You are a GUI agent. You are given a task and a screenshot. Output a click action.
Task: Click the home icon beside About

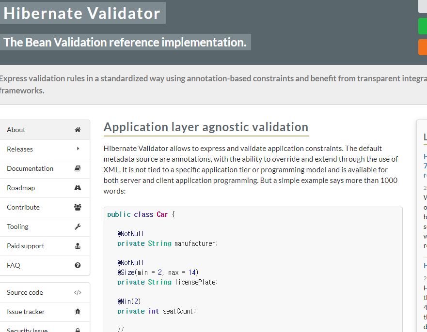[x=78, y=130]
